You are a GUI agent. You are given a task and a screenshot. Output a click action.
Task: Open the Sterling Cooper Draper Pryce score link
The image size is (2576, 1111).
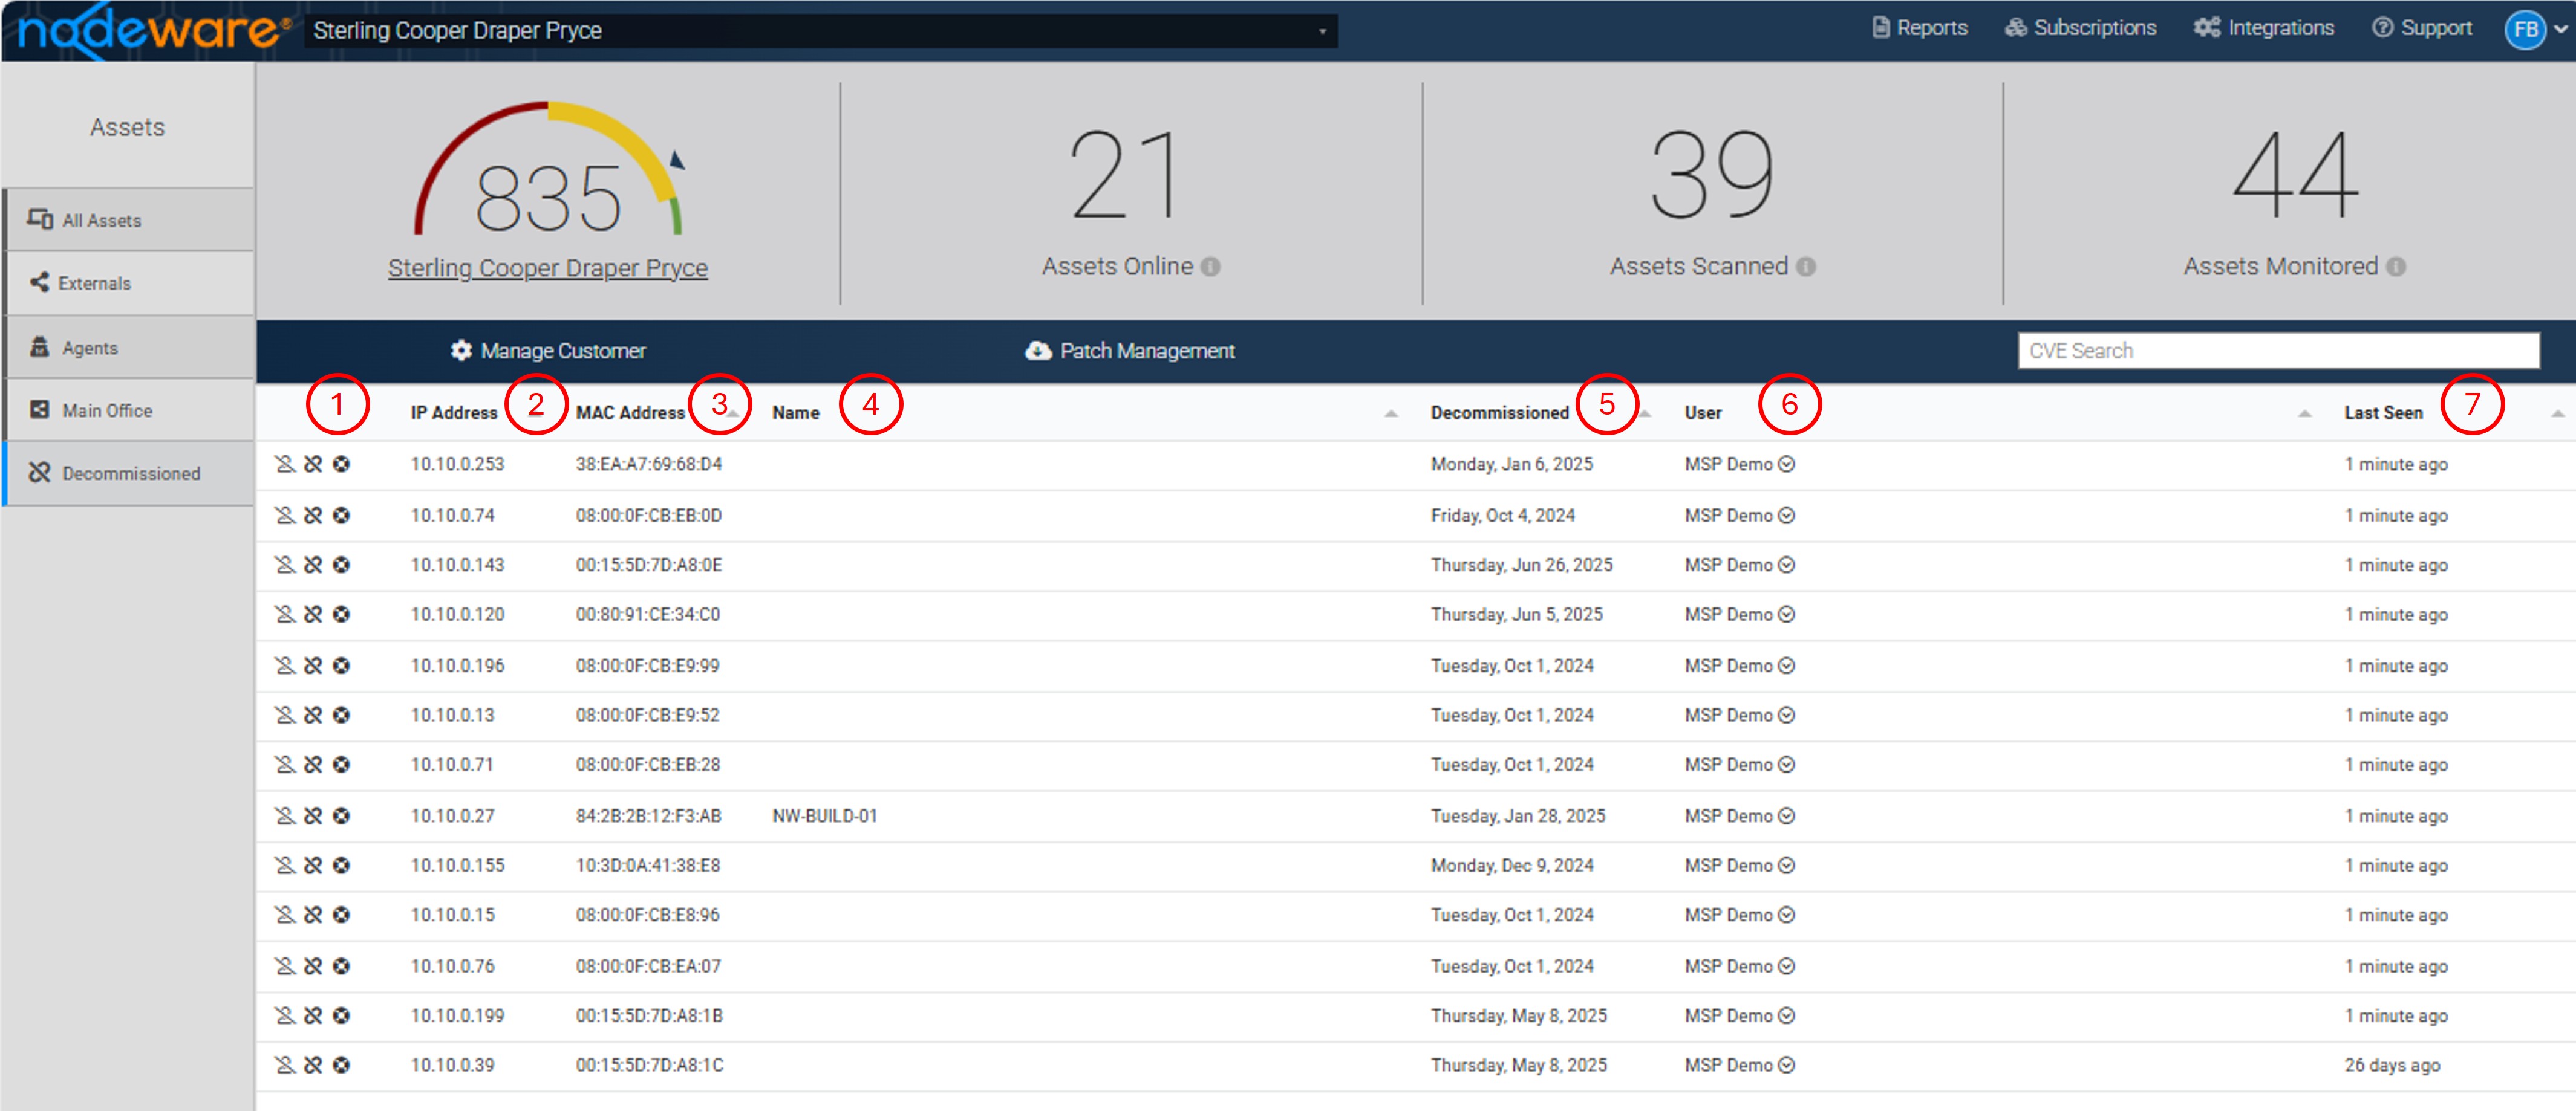point(548,269)
